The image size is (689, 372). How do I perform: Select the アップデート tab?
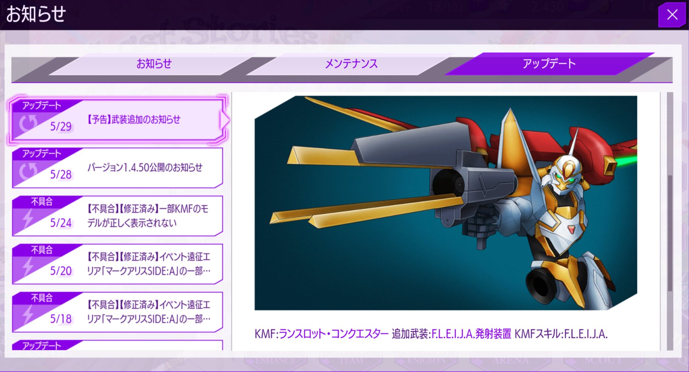point(549,64)
